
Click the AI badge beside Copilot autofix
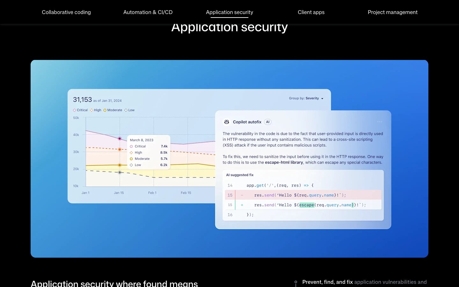click(268, 122)
